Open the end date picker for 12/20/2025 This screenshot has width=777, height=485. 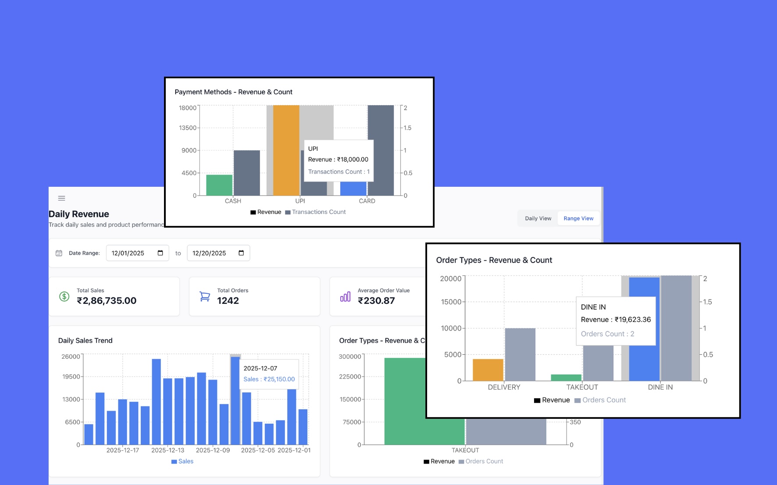click(240, 253)
